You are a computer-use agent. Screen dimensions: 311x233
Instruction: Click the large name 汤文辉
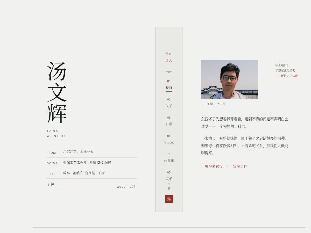click(57, 92)
